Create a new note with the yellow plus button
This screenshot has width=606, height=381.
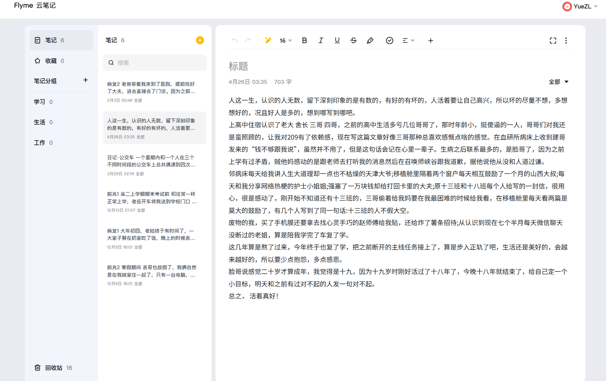(200, 40)
